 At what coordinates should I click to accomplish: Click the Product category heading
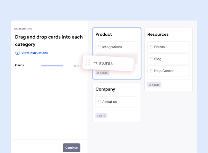pos(104,34)
